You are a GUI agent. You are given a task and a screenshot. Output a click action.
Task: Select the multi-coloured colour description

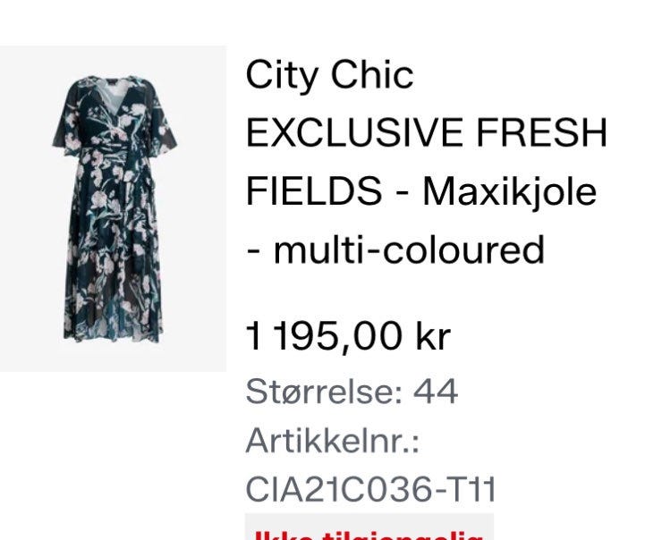tap(410, 249)
